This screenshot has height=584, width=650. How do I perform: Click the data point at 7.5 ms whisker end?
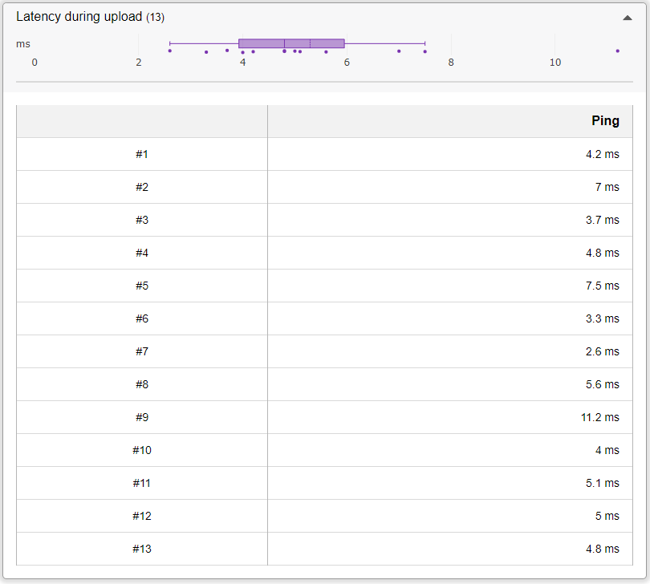425,51
